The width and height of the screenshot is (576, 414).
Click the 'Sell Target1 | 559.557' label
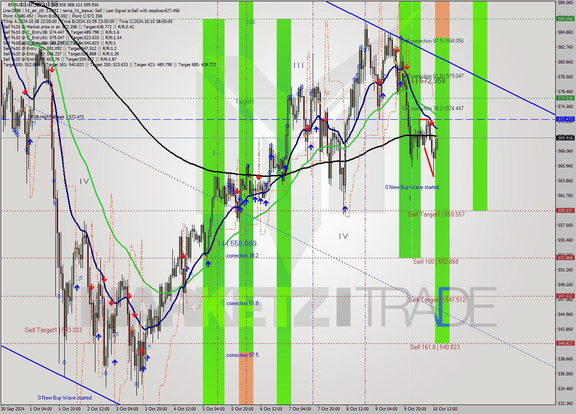click(x=436, y=215)
